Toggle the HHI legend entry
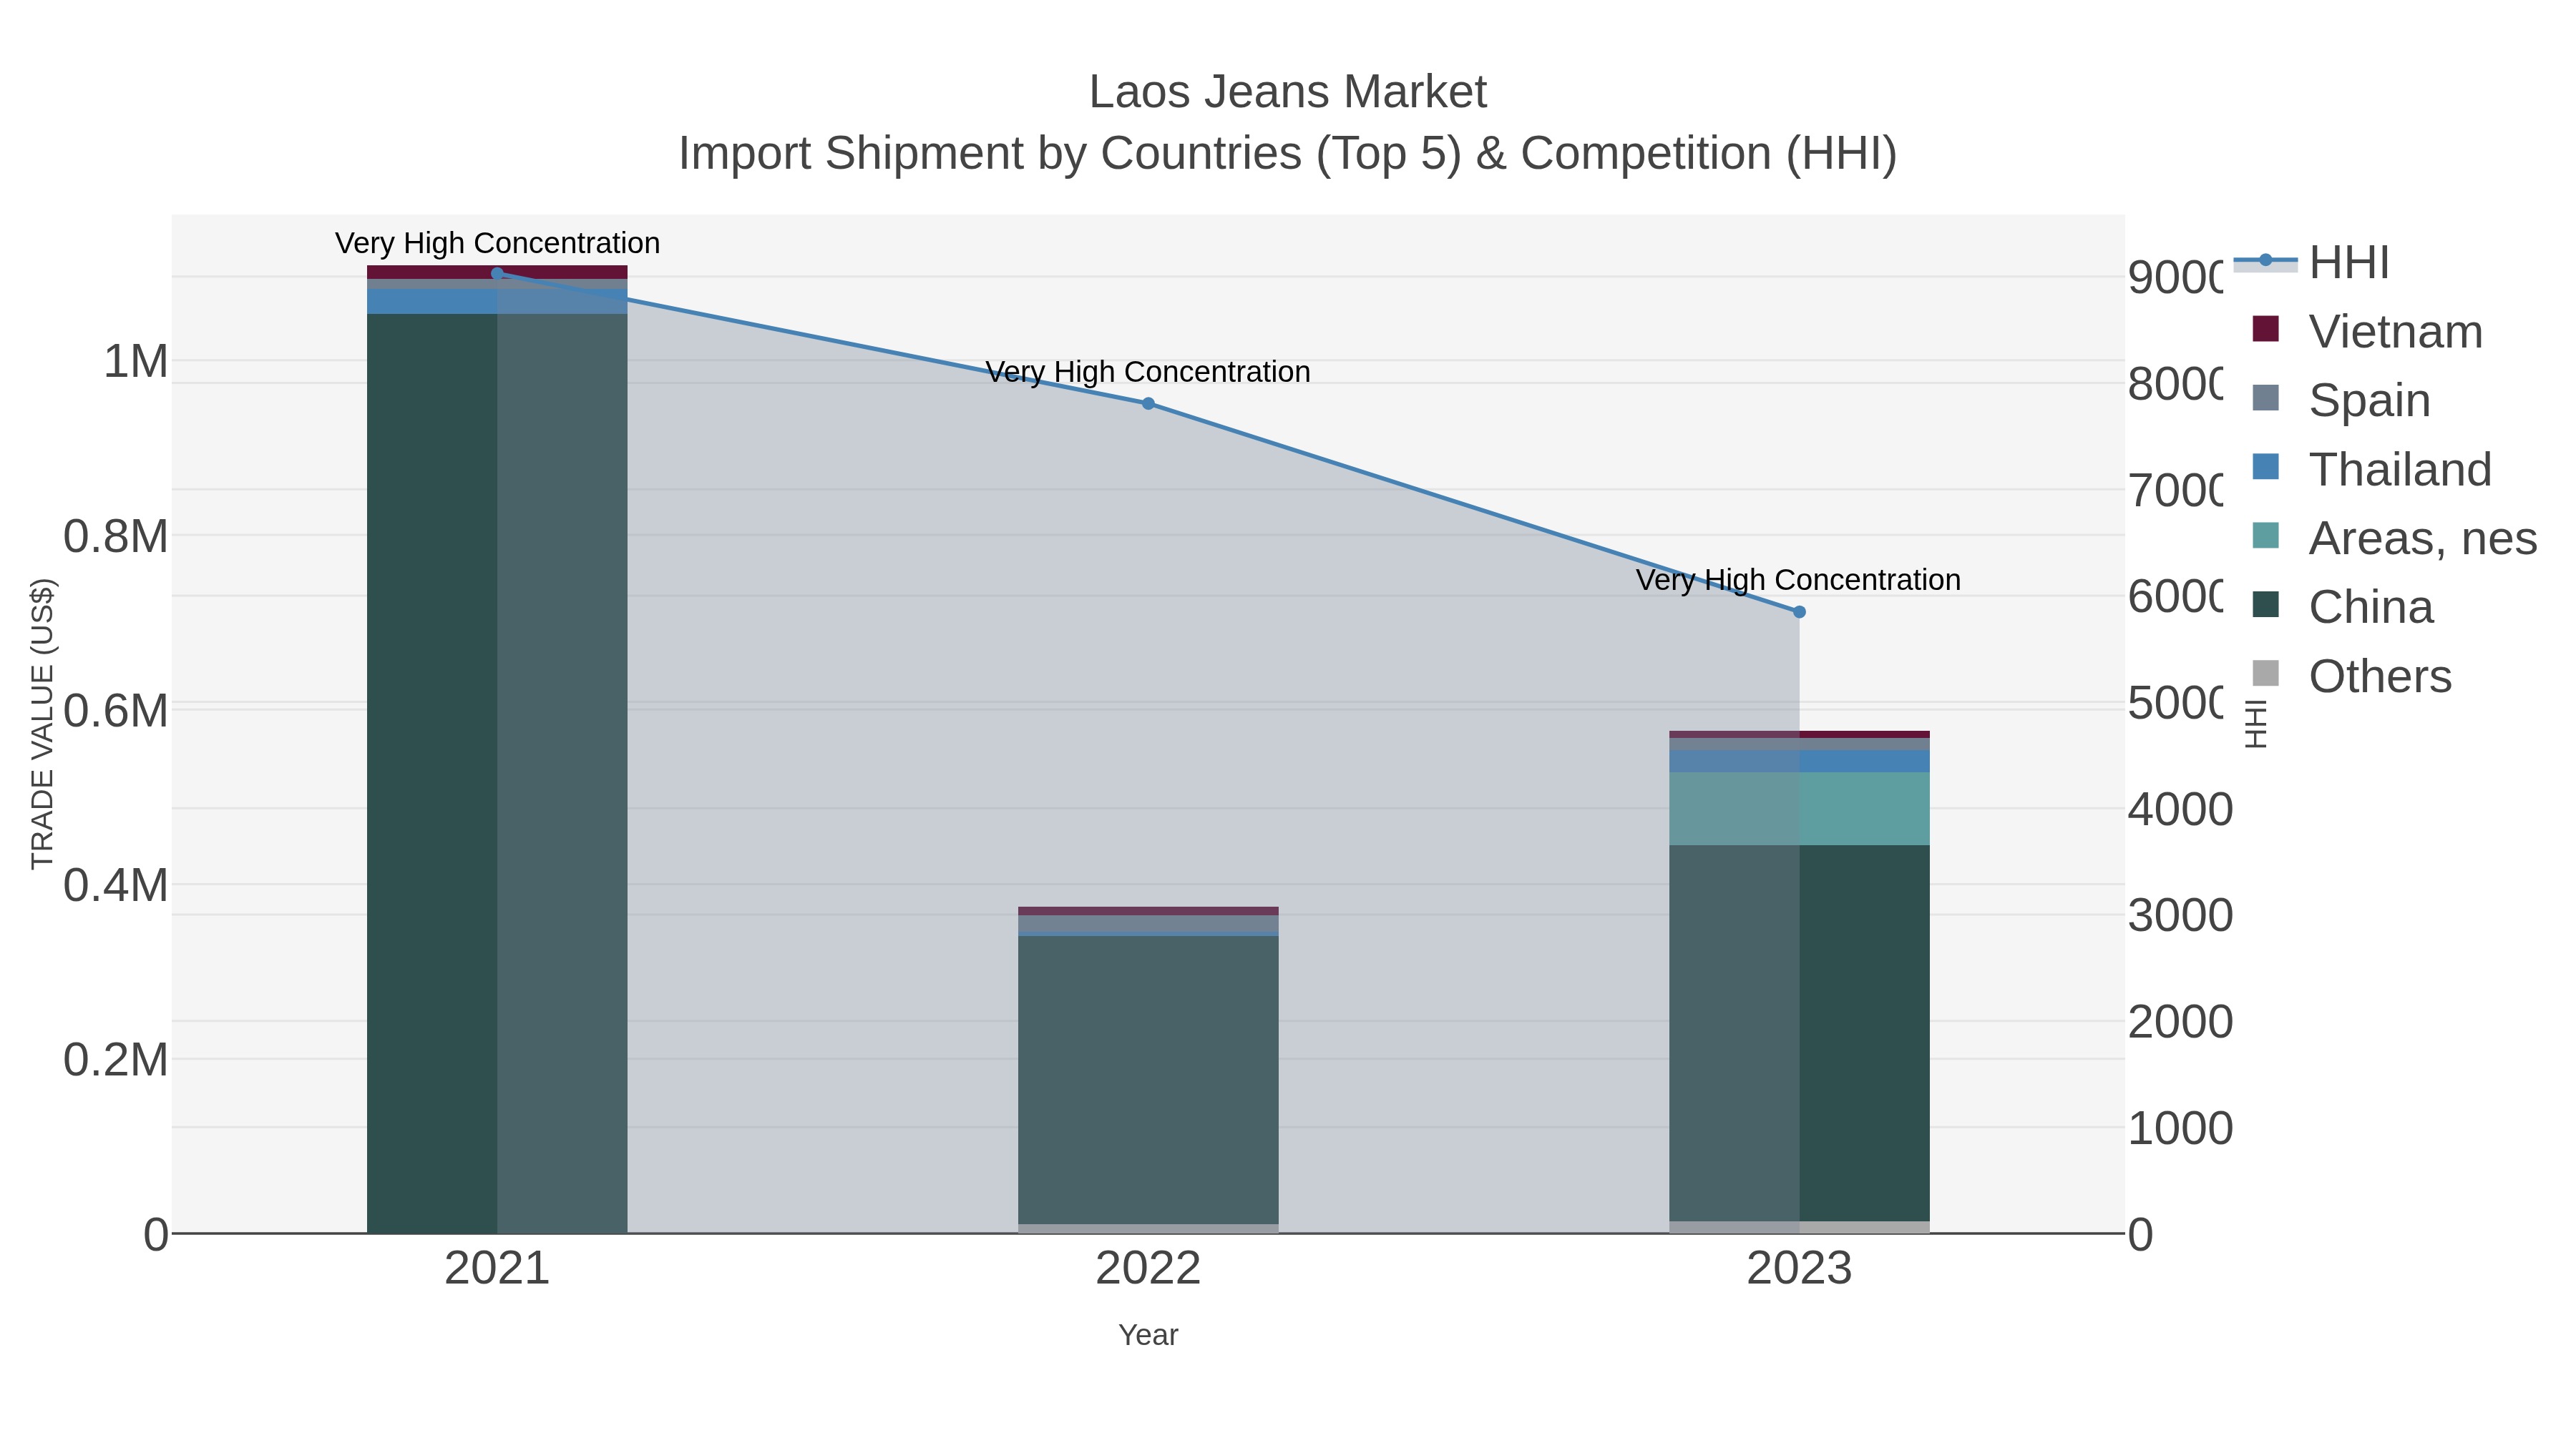 2312,263
